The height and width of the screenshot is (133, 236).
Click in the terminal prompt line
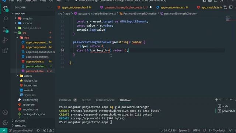85,122
